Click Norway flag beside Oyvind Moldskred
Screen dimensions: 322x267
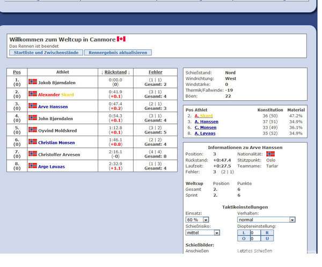[x=33, y=130]
